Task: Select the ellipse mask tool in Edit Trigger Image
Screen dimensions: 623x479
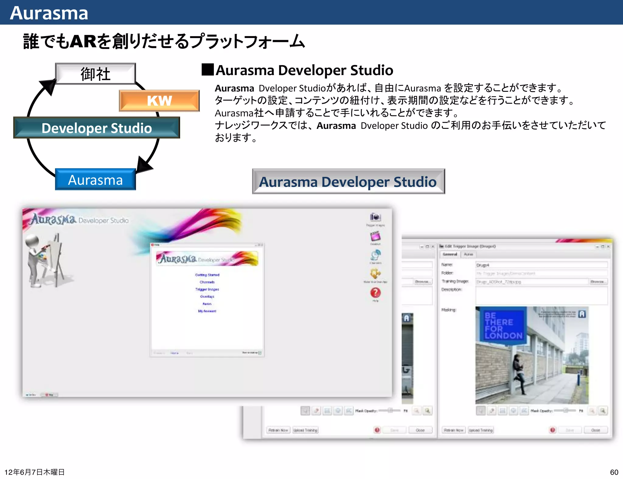Action: (x=513, y=411)
